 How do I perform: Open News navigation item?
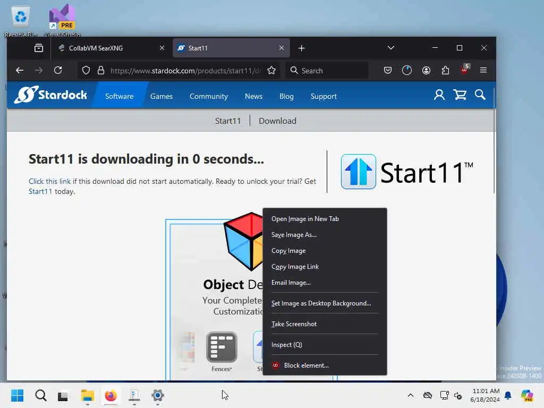[253, 96]
